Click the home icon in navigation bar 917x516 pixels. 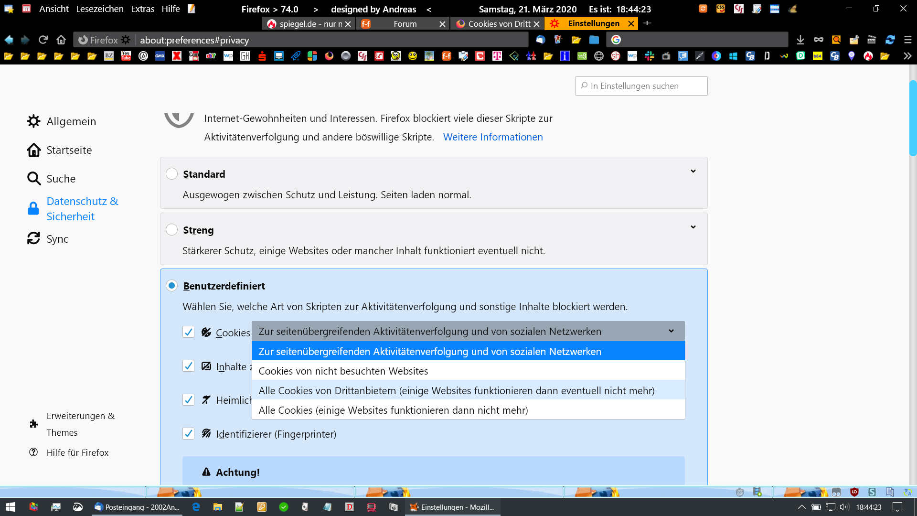[61, 40]
